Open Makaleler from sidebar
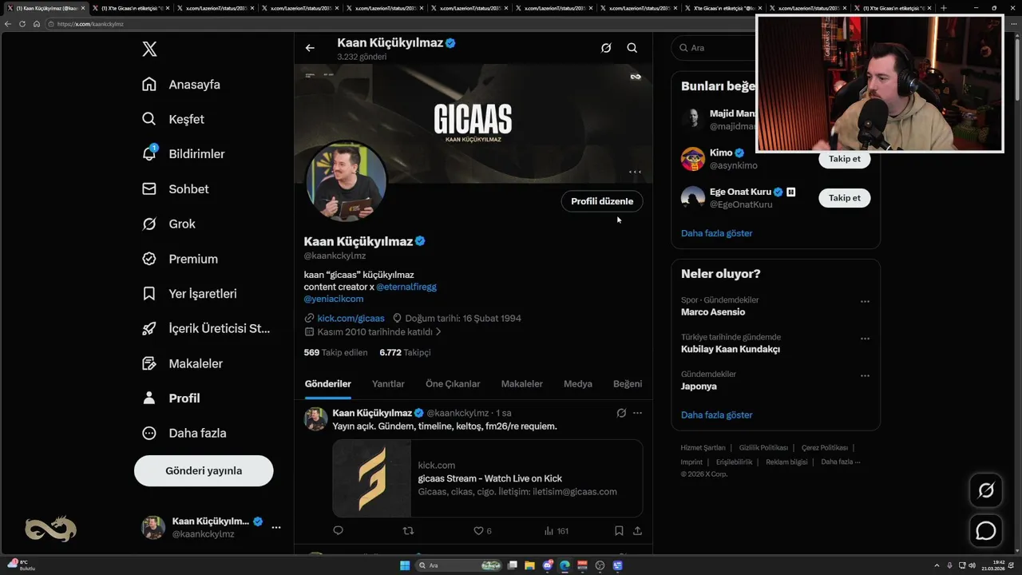This screenshot has height=575, width=1022. click(183, 363)
